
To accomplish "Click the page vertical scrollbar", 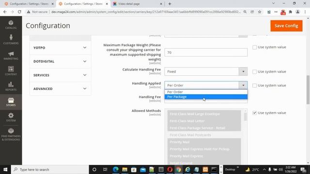I will 308,89.
